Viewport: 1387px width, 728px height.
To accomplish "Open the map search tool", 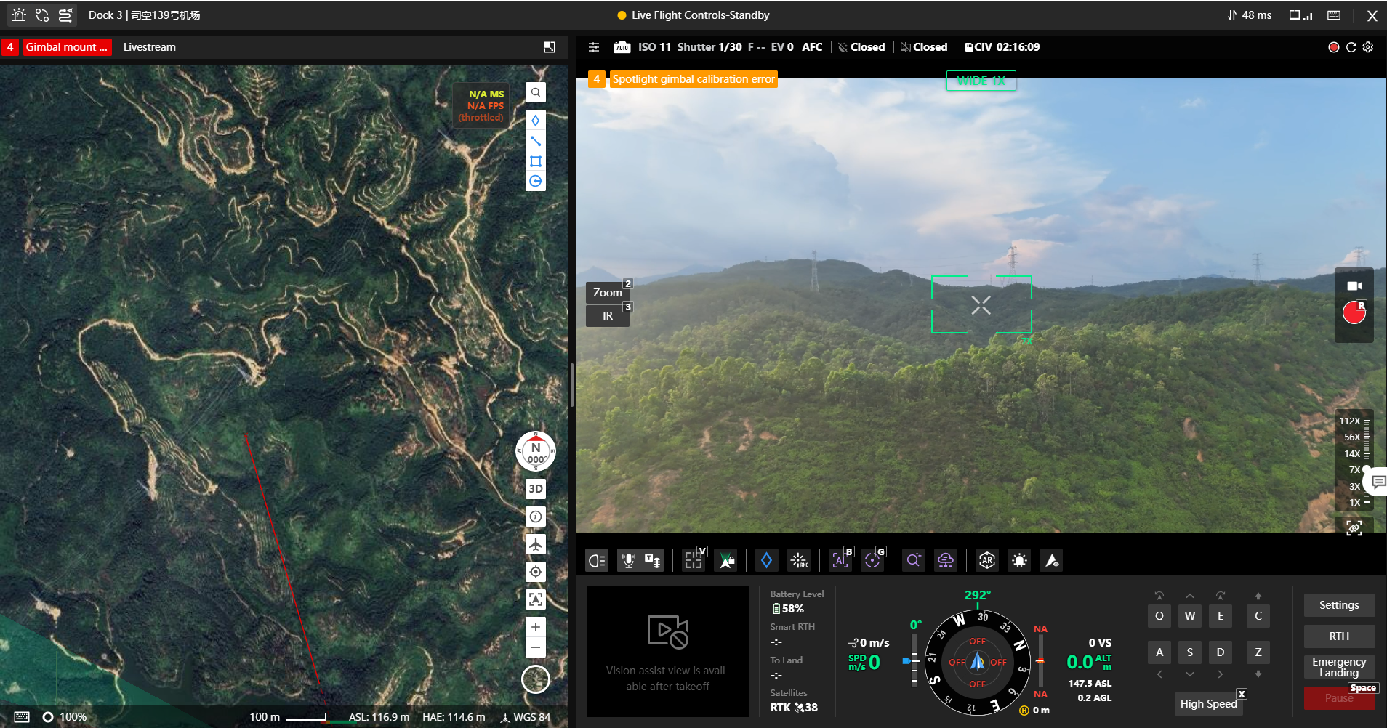I will (x=536, y=92).
